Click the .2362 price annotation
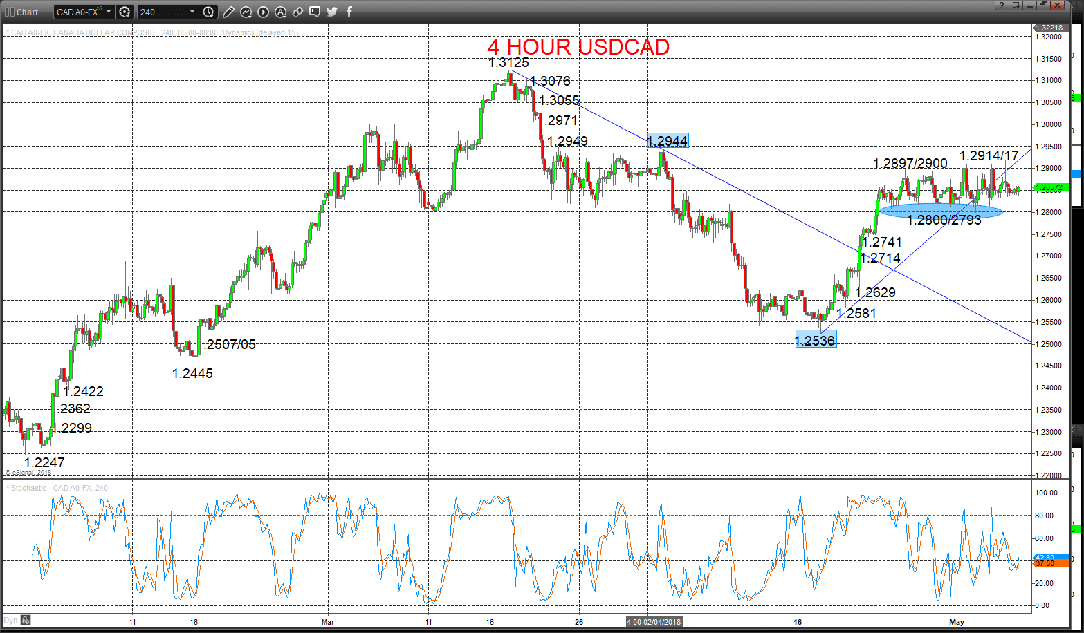 point(73,408)
